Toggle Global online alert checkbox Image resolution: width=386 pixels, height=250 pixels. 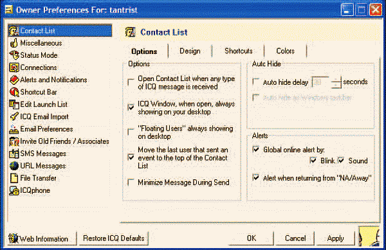(x=256, y=149)
